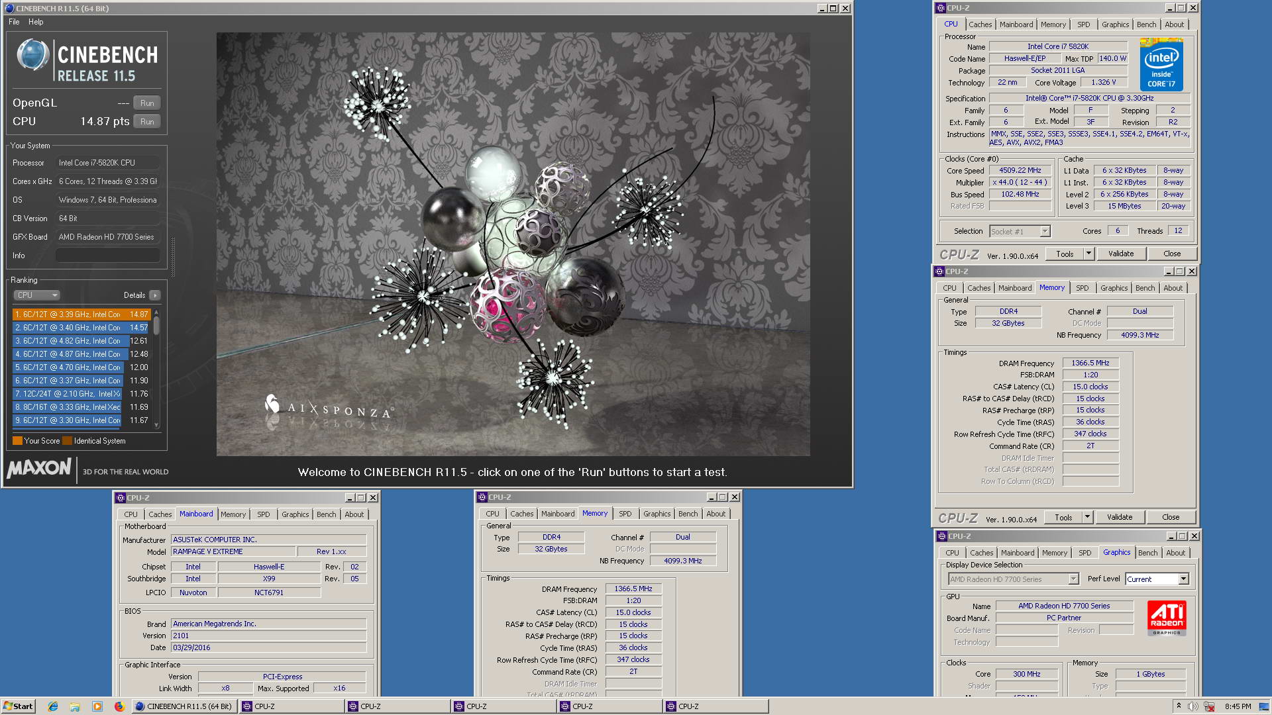Click the 'Intel Core i7 5820K' name field
The image size is (1272, 715).
point(1058,46)
